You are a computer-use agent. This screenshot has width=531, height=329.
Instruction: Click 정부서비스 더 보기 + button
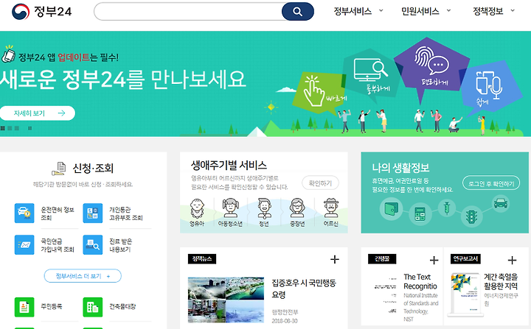click(x=83, y=276)
